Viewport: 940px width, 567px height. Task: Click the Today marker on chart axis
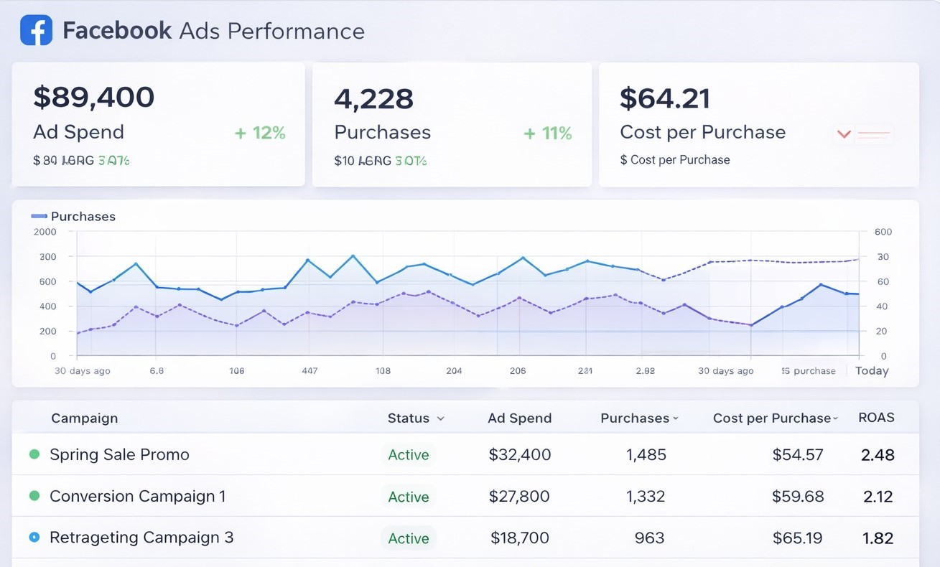[871, 371]
